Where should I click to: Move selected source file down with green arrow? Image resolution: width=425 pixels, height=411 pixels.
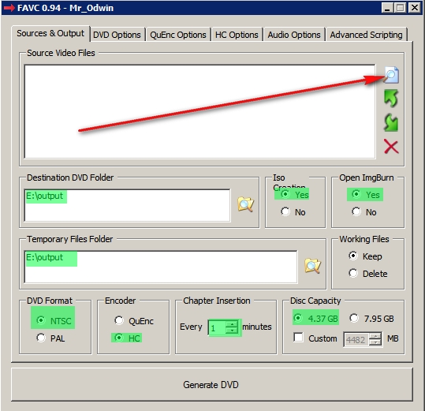(391, 122)
